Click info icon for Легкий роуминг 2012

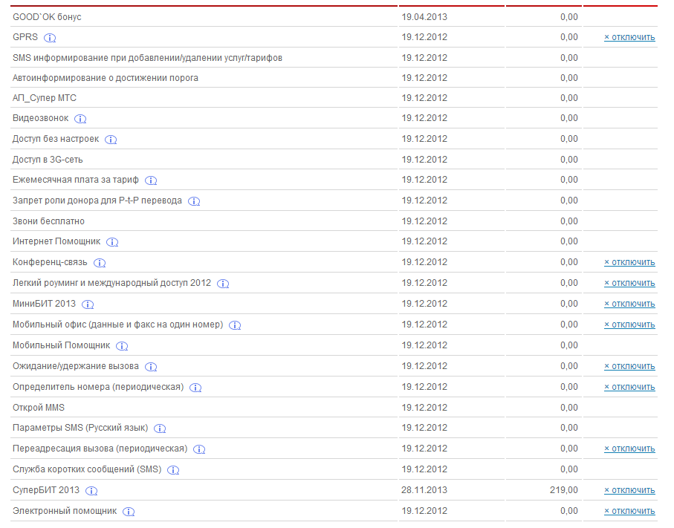point(223,284)
